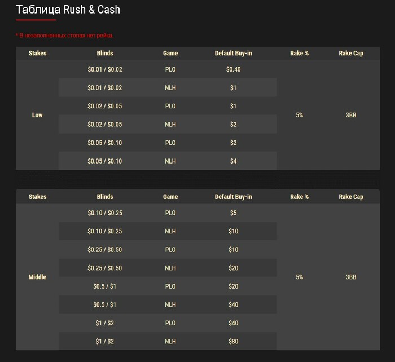The height and width of the screenshot is (362, 395).
Task: Click the 5% rake value in the Low table
Action: click(299, 115)
